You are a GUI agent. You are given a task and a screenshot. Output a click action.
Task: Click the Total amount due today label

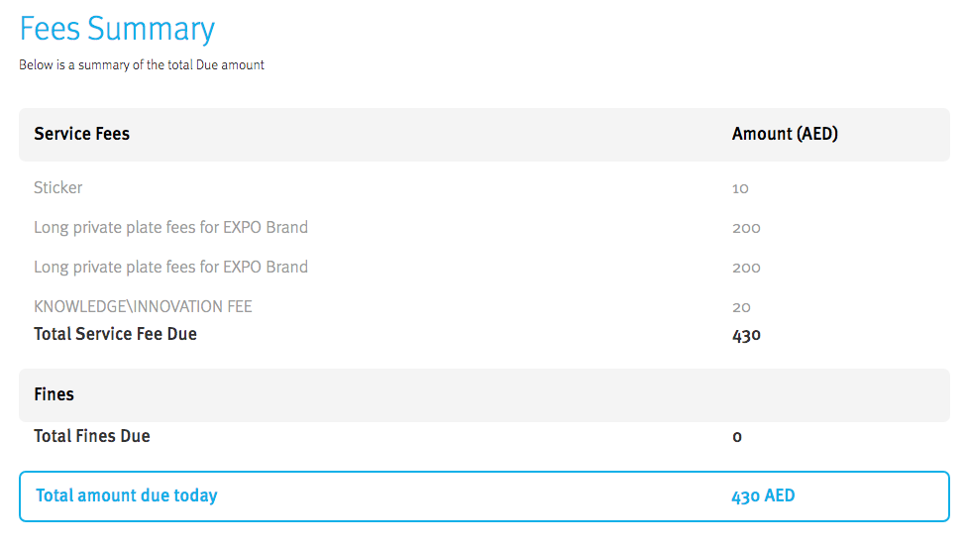(127, 495)
